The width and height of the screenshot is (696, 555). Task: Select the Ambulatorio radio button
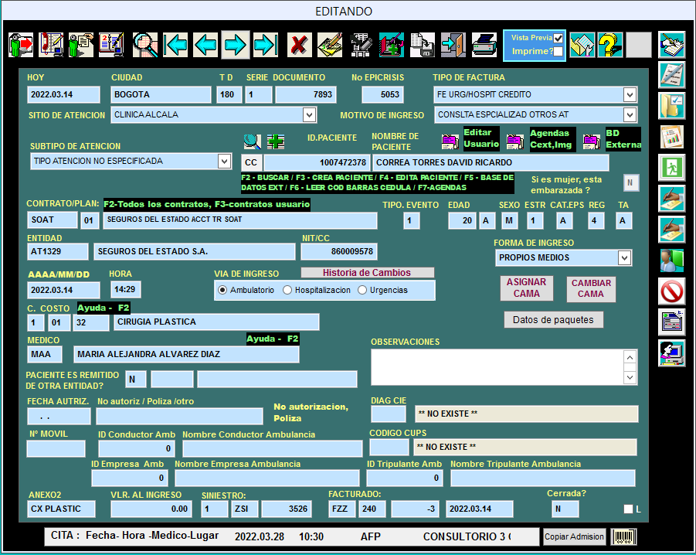tap(222, 290)
